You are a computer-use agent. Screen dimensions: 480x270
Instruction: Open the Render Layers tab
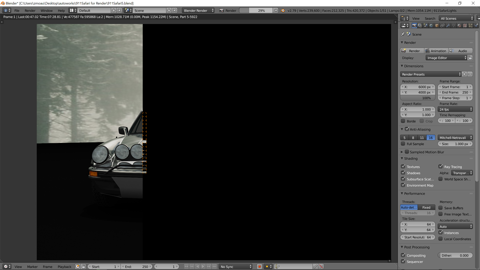[x=420, y=25]
